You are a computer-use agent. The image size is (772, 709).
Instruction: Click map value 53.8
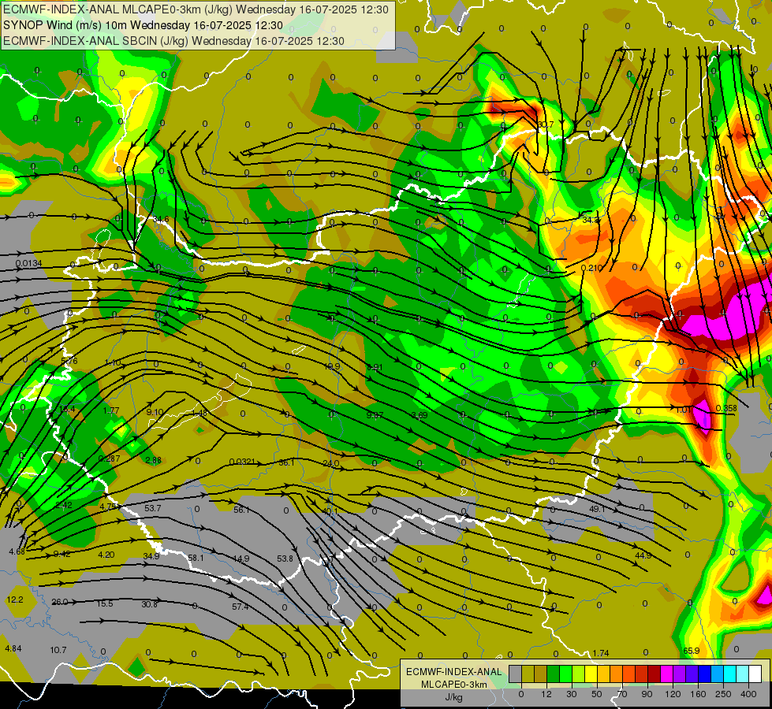[285, 559]
